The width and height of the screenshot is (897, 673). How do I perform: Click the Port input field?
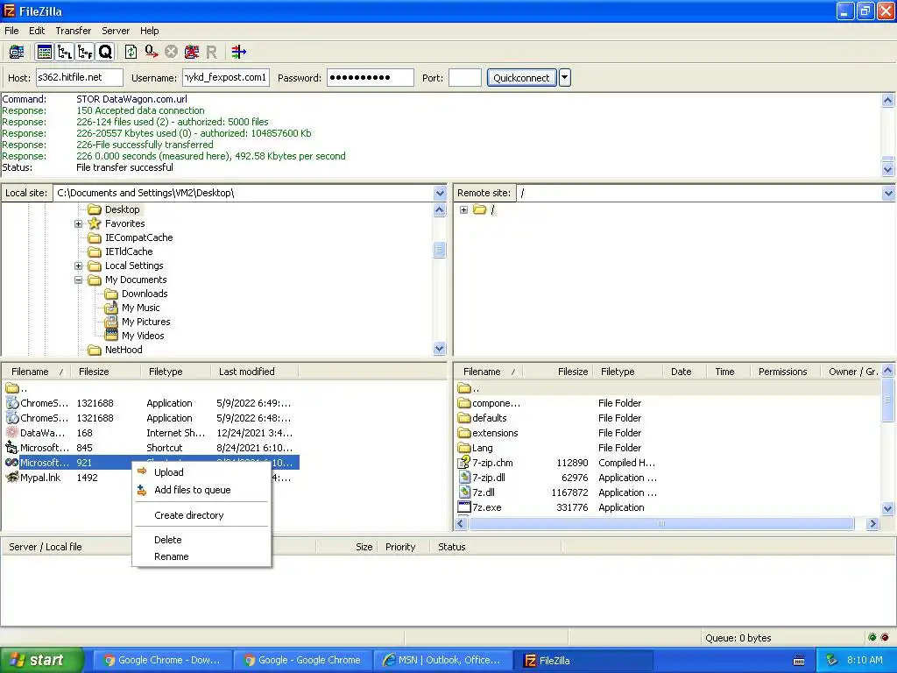click(x=464, y=77)
